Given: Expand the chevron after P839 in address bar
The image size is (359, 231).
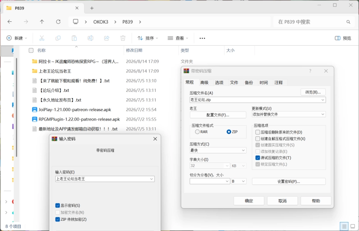Looking at the screenshot, I should coord(140,22).
